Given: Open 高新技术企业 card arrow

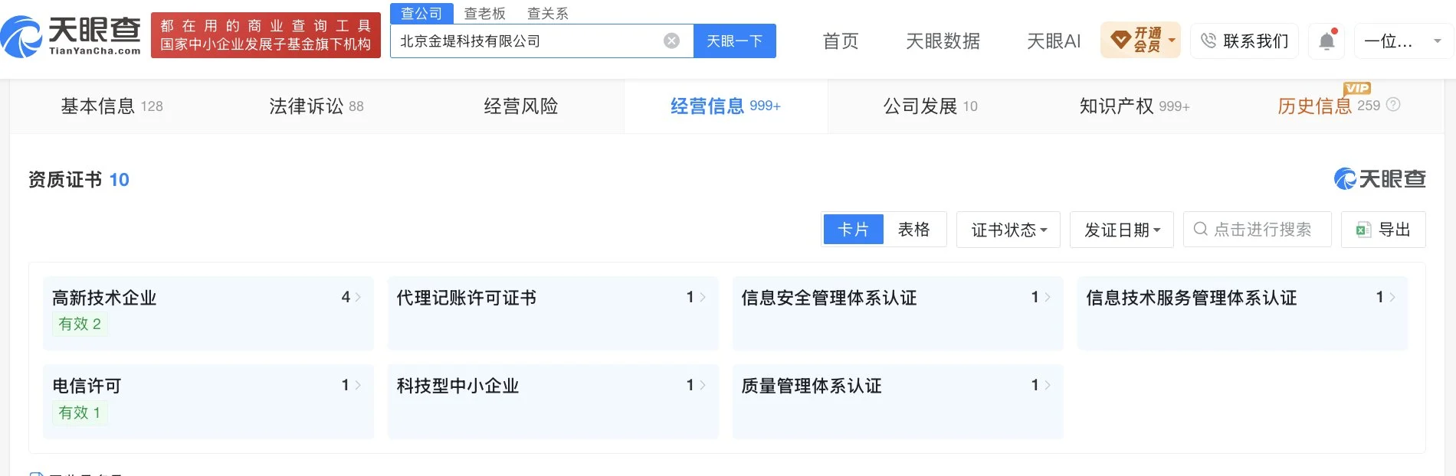Looking at the screenshot, I should tap(358, 297).
